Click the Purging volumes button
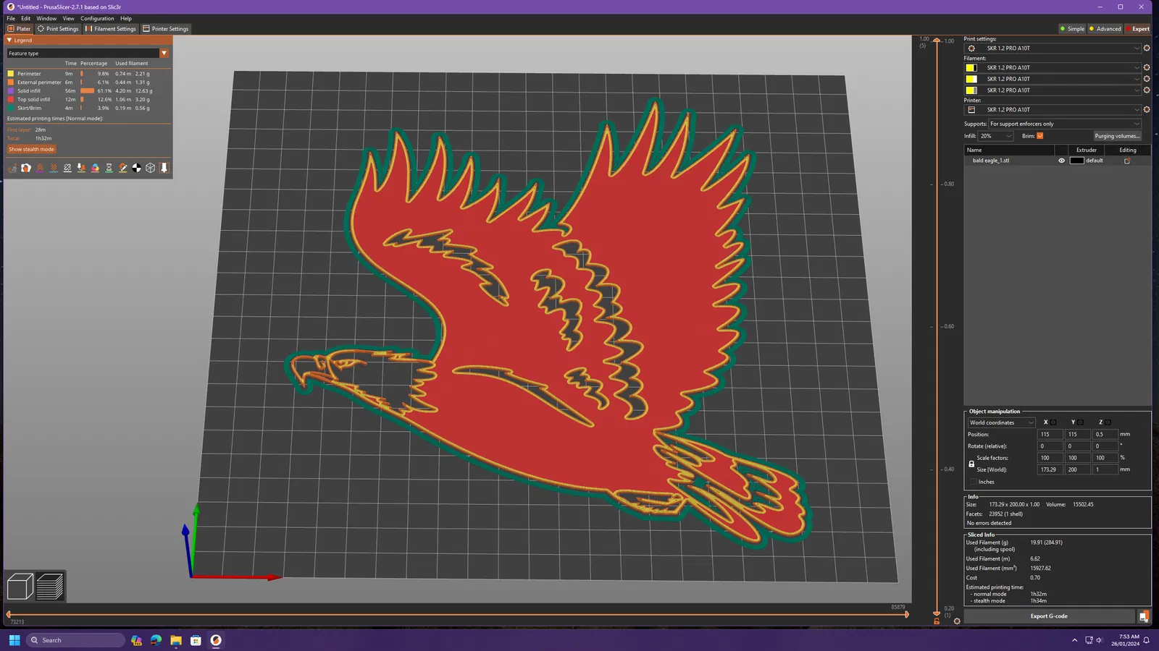The height and width of the screenshot is (651, 1159). click(1117, 136)
